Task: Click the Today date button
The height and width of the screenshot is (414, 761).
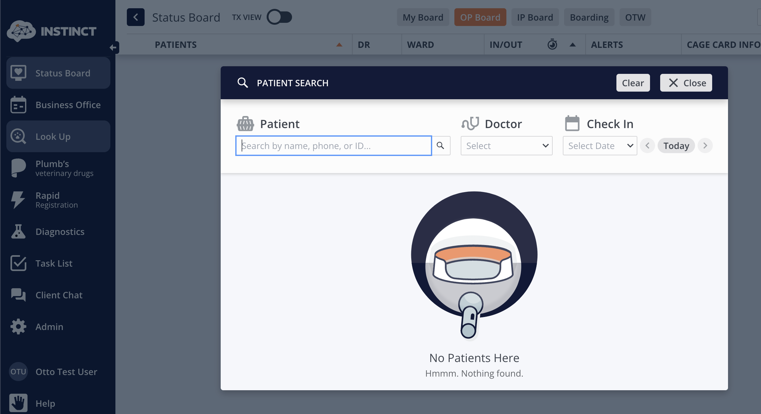Action: click(x=676, y=146)
